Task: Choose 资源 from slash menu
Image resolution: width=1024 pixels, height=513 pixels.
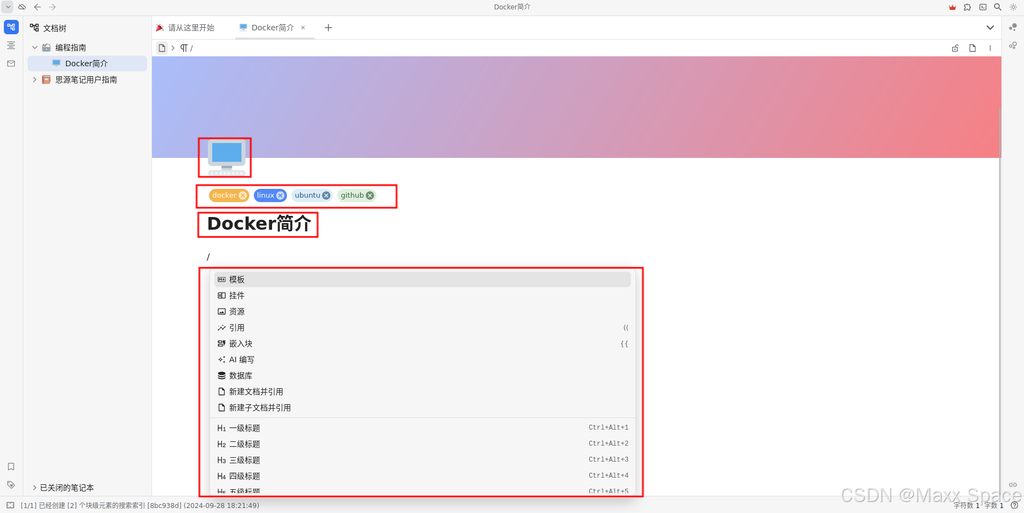Action: tap(422, 311)
